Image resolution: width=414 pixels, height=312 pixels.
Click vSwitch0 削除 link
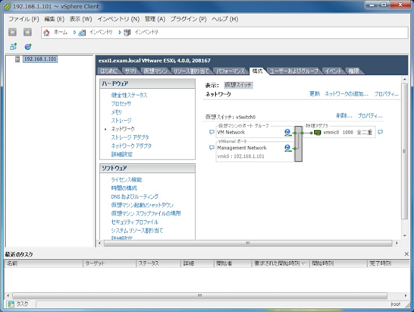pyautogui.click(x=344, y=116)
